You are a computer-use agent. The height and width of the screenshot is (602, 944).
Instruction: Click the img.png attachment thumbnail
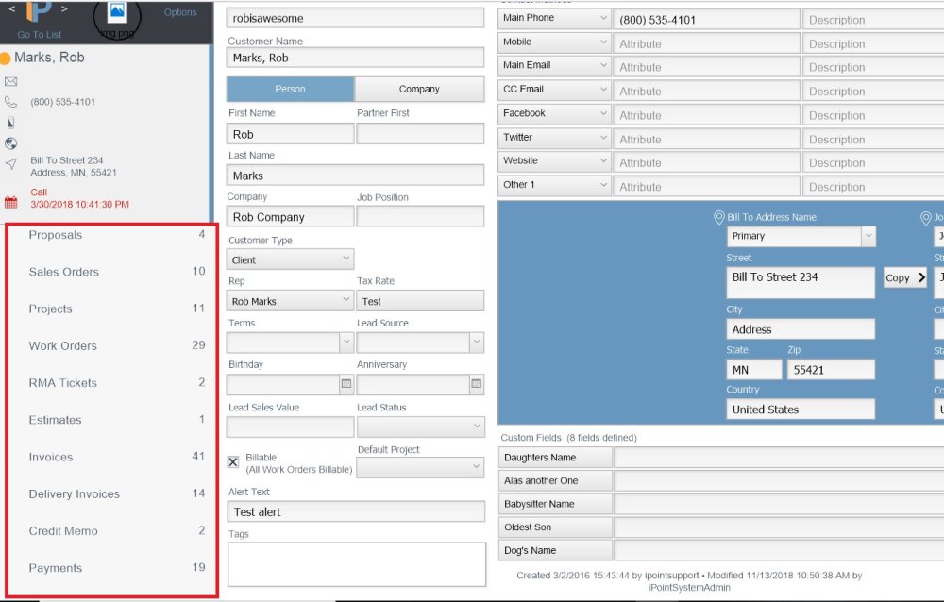click(117, 13)
